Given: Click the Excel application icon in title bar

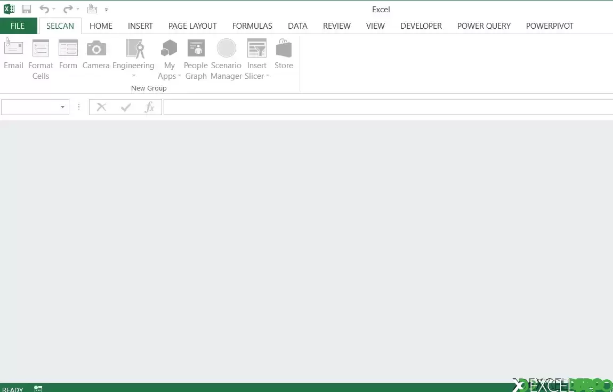Looking at the screenshot, I should tap(9, 9).
